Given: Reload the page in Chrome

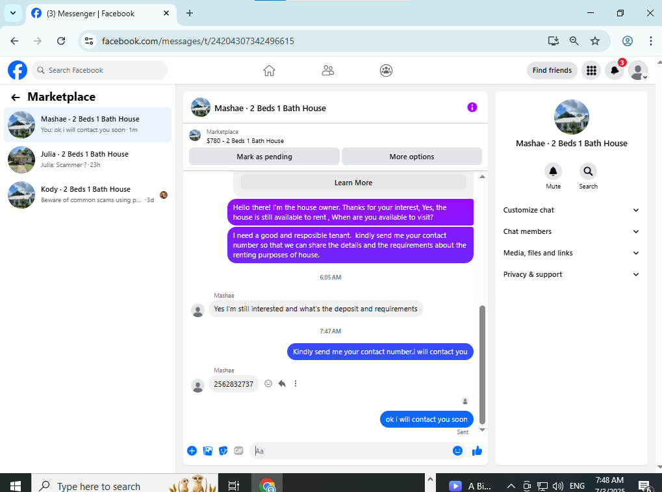Looking at the screenshot, I should (61, 41).
